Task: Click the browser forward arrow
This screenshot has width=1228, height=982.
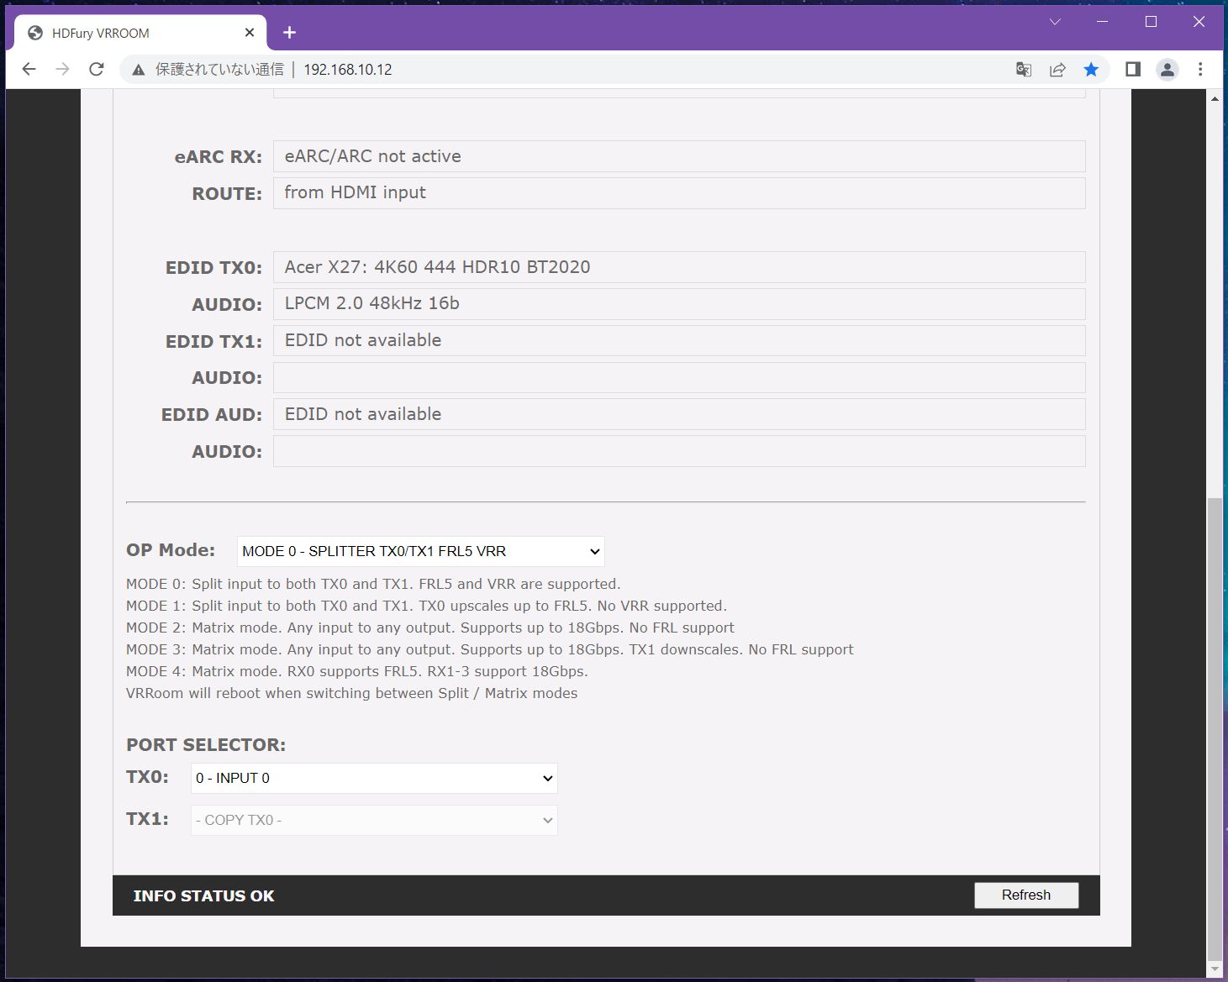Action: (x=63, y=69)
